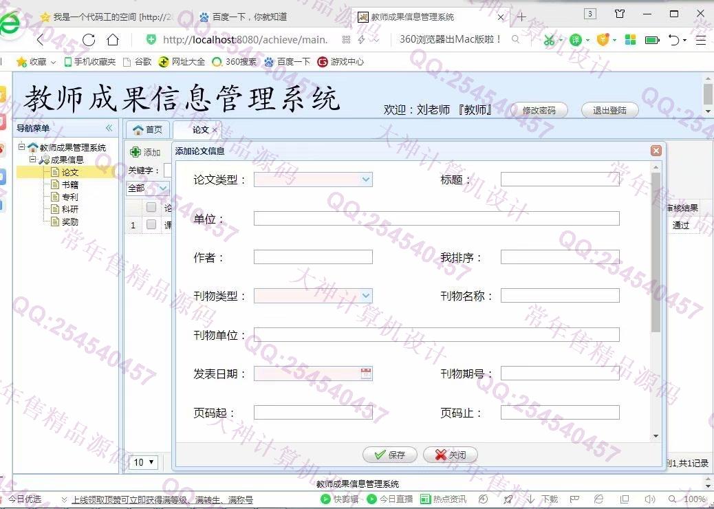Check the row 1 checkbox

point(151,225)
